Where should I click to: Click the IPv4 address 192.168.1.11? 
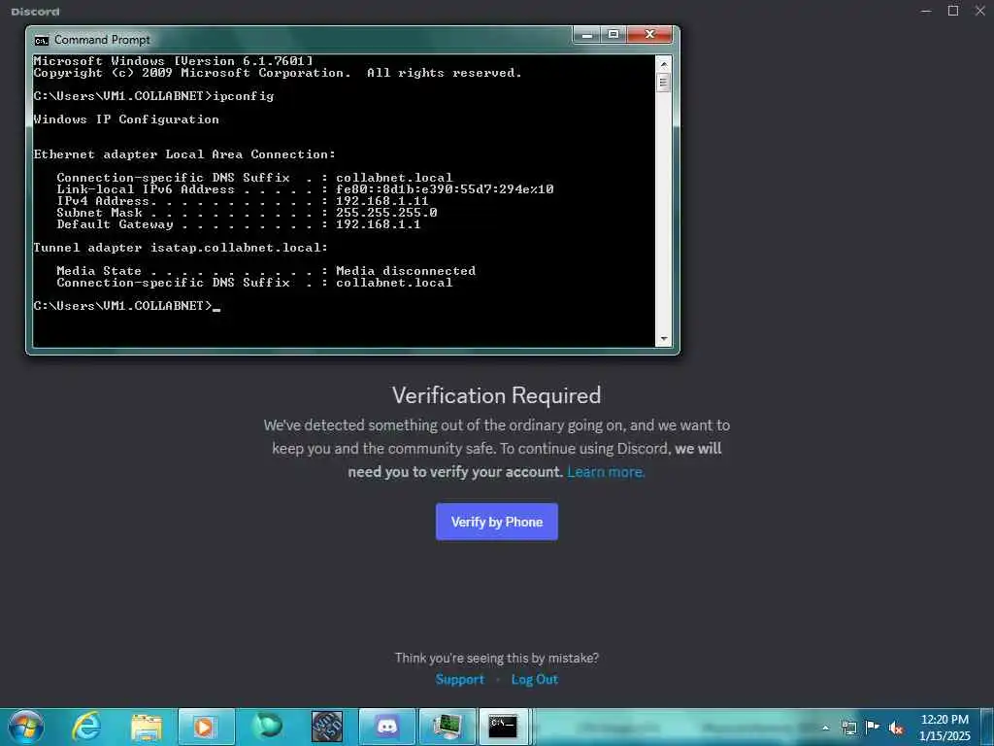pos(381,201)
